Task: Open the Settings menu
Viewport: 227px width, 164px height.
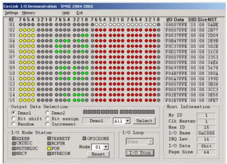Action: (11, 13)
